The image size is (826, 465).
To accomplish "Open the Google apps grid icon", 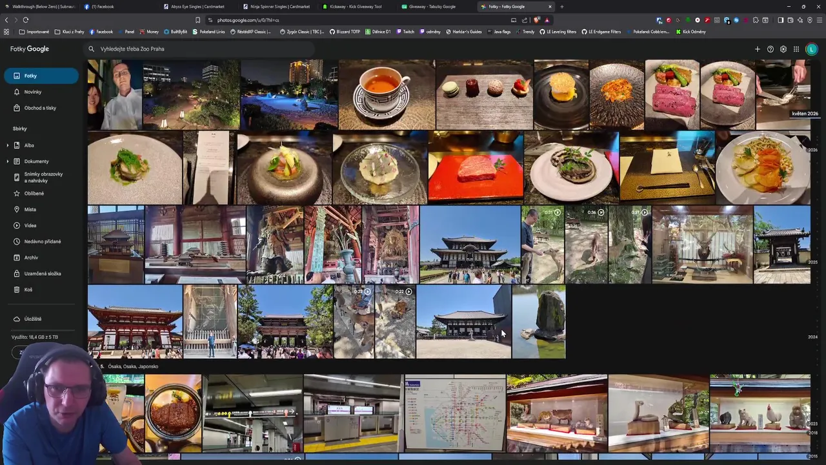I will [796, 49].
